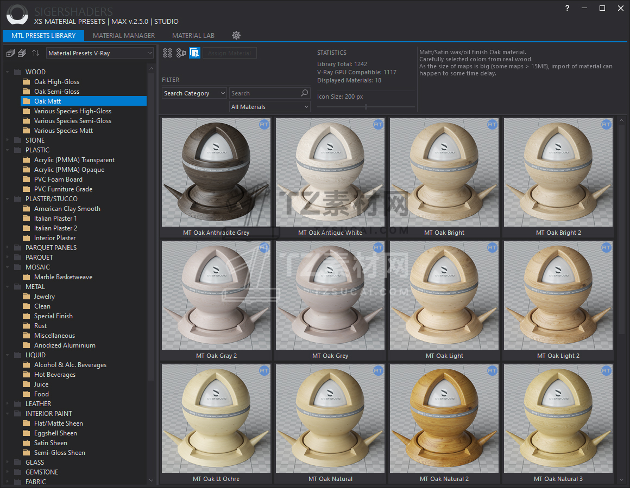Open the Search Category dropdown

click(x=194, y=93)
